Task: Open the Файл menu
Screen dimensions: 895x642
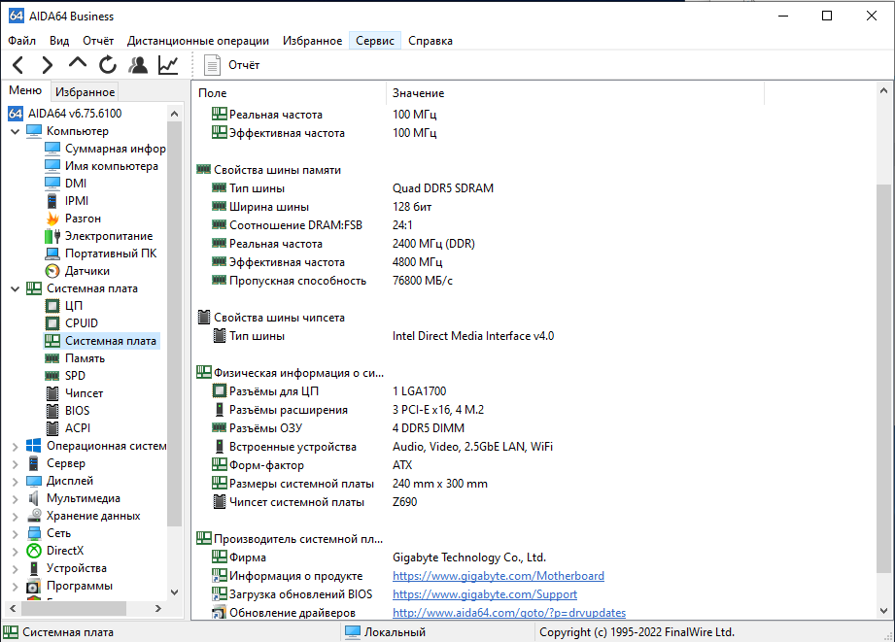Action: point(21,41)
